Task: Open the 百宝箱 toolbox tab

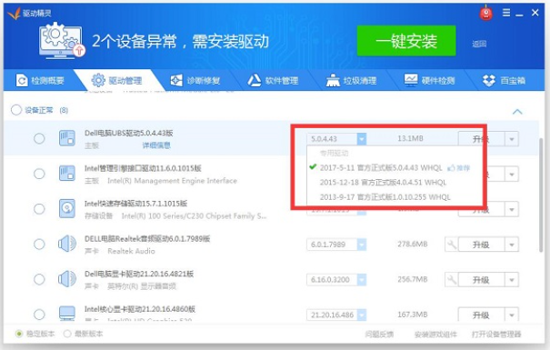Action: 504,81
